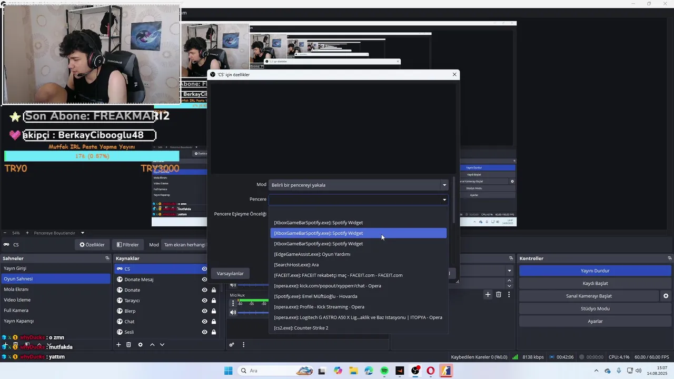The height and width of the screenshot is (379, 674).
Task: Undock the Sahneler panel icon
Action: click(x=107, y=258)
